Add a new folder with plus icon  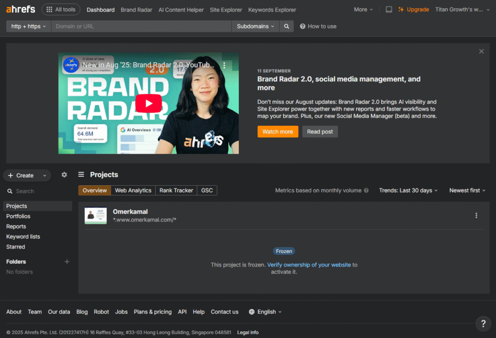[x=67, y=262]
